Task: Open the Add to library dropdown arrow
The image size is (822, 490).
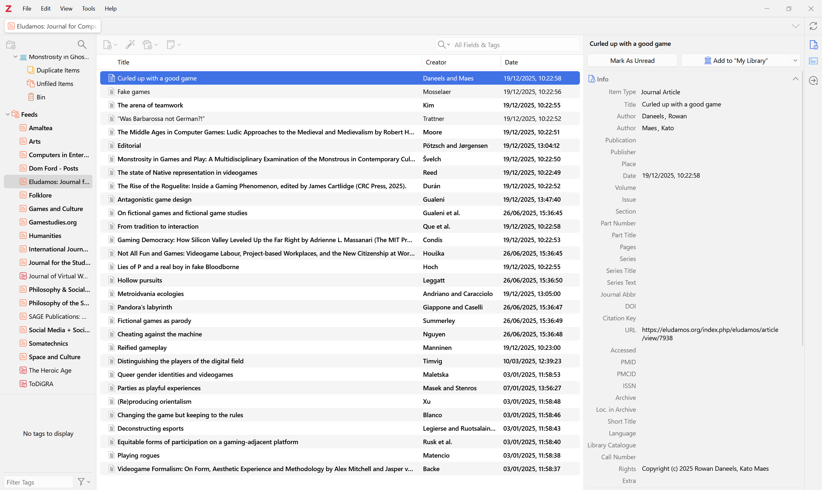Action: tap(795, 60)
